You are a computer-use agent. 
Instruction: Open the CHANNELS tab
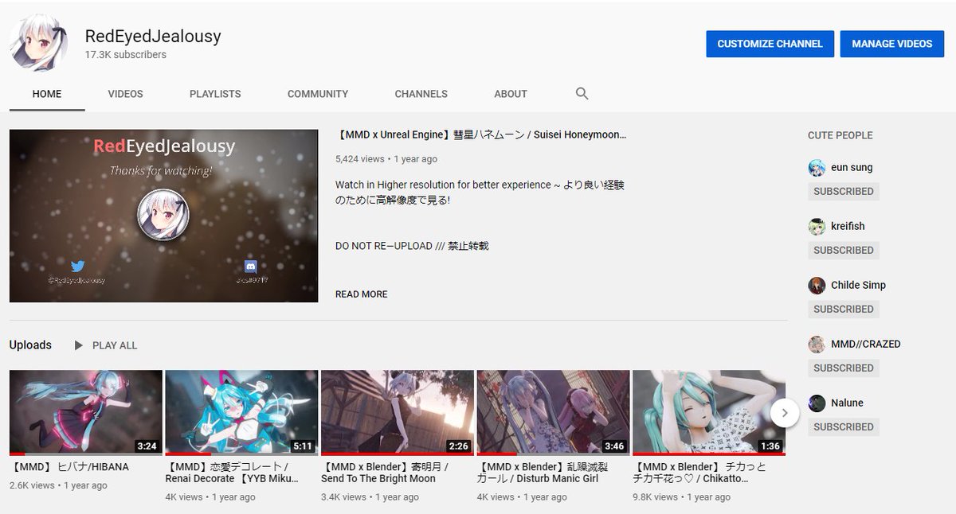(421, 94)
